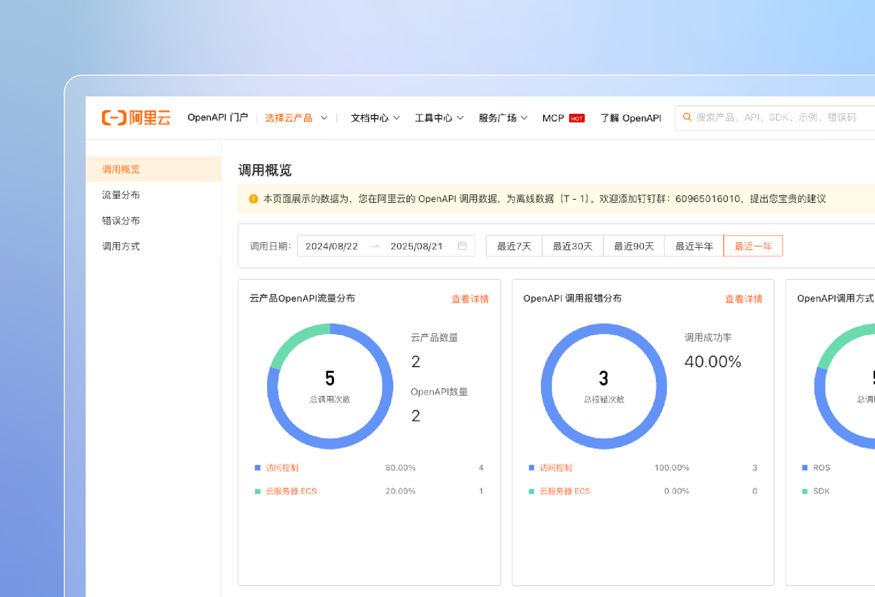Expand the 选择云产品 dropdown
Viewport: 875px width, 597px height.
(296, 118)
